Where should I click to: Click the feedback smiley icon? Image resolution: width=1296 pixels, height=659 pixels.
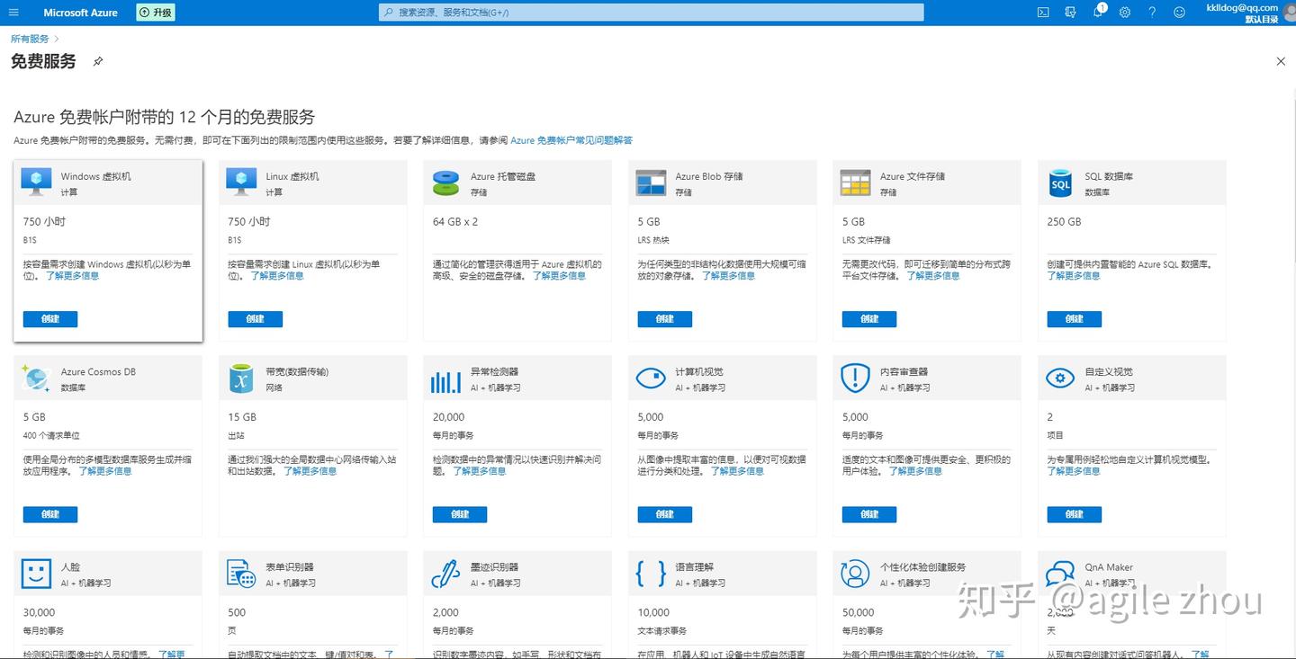pyautogui.click(x=1180, y=13)
